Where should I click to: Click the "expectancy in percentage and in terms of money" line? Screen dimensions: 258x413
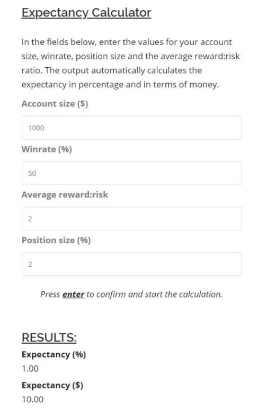coord(120,85)
